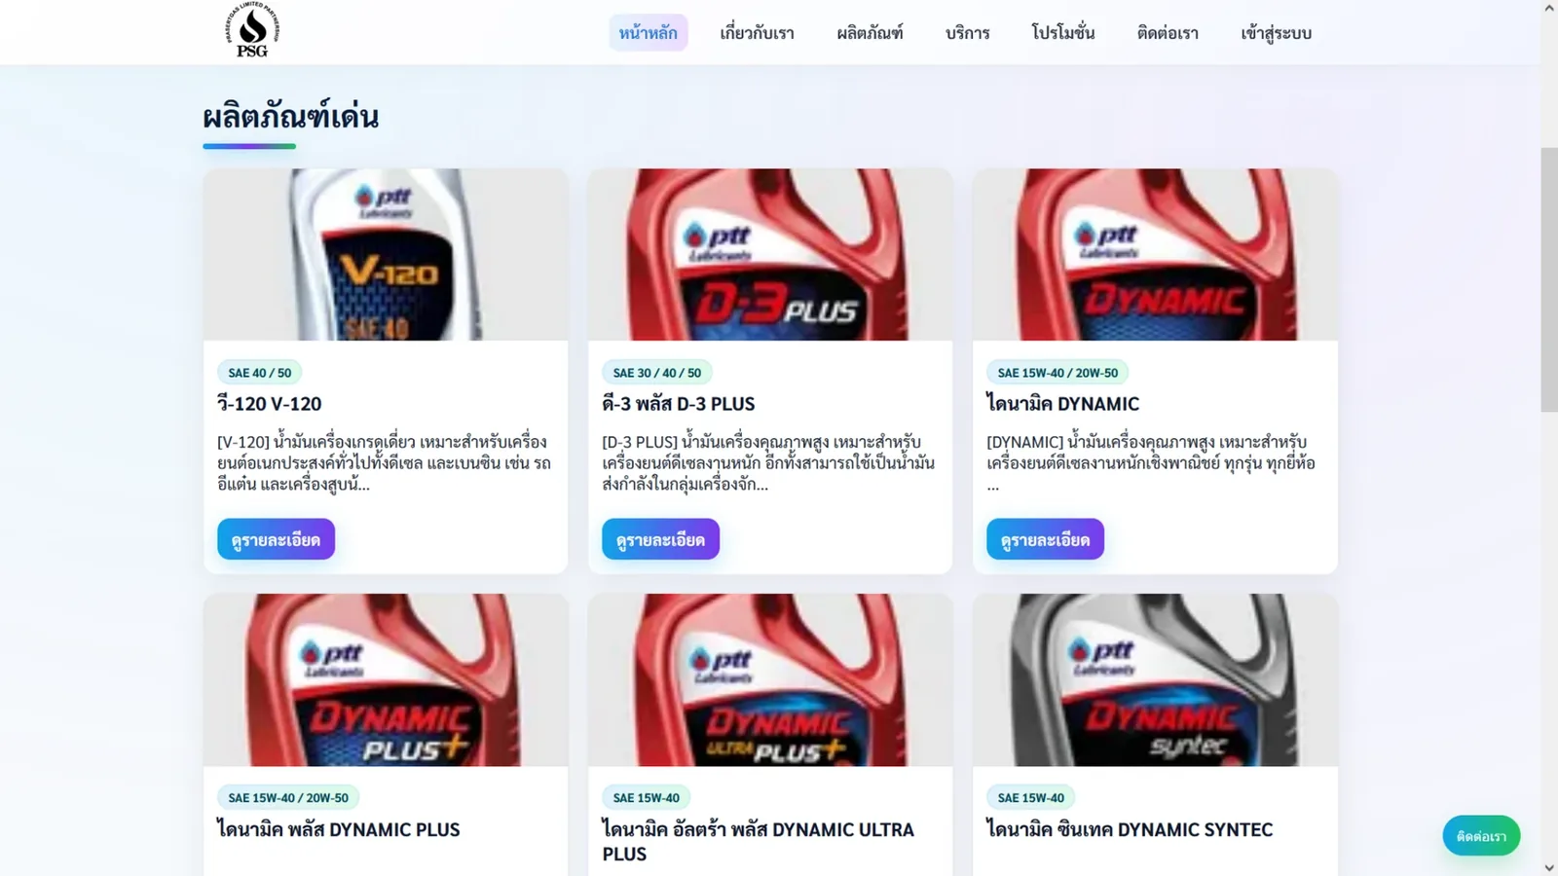Go to เกี่ยวกับเรา page

757,33
